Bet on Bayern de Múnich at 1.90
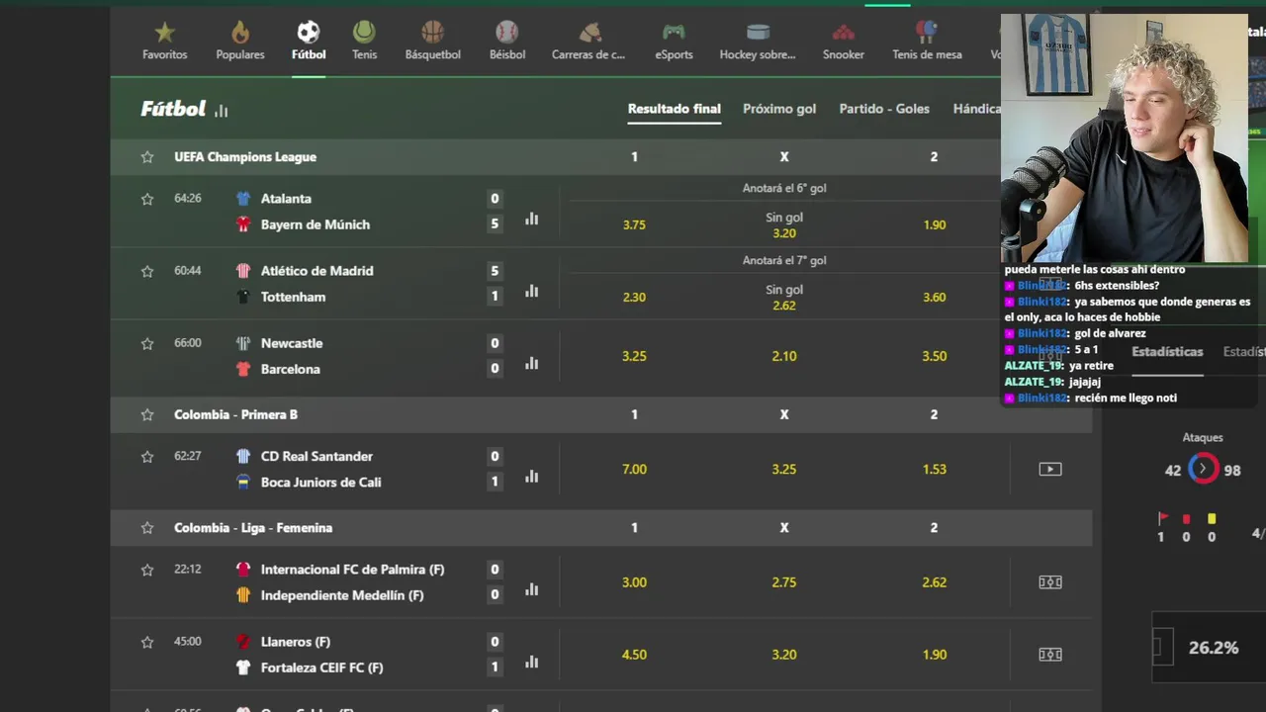Screen dimensions: 1266x712 (934, 224)
